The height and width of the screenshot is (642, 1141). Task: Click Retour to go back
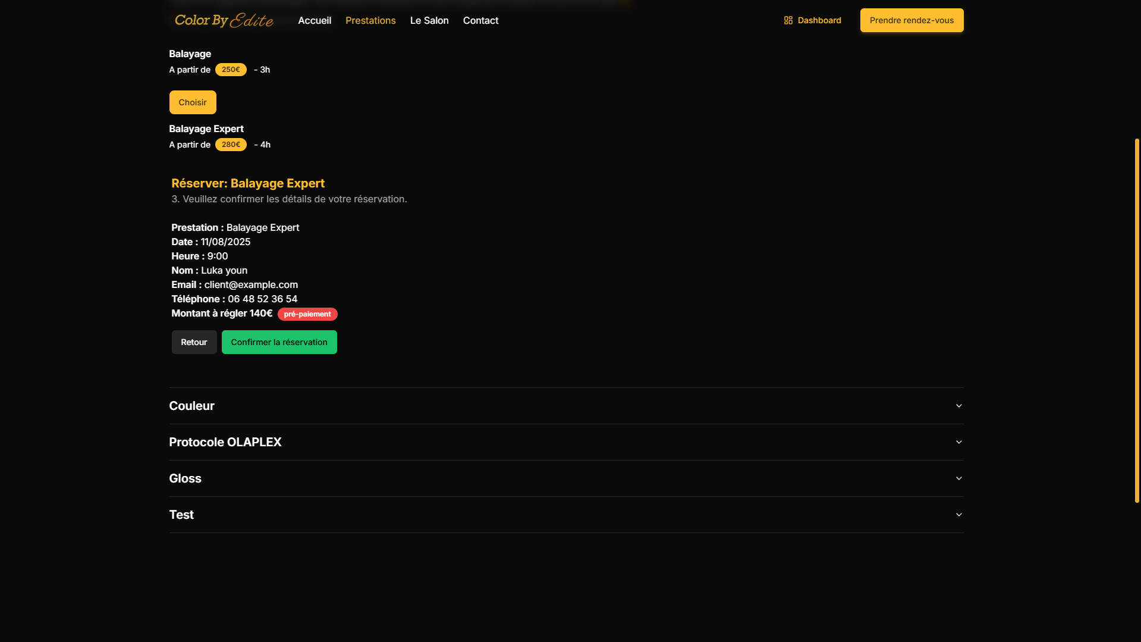point(194,342)
